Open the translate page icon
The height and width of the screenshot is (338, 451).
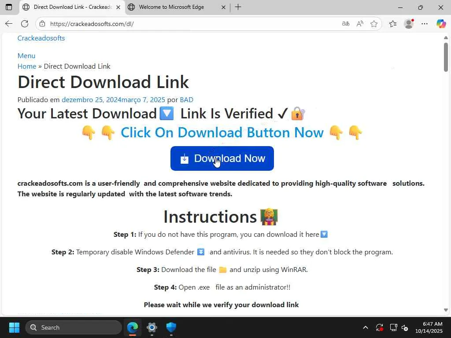[x=345, y=24]
